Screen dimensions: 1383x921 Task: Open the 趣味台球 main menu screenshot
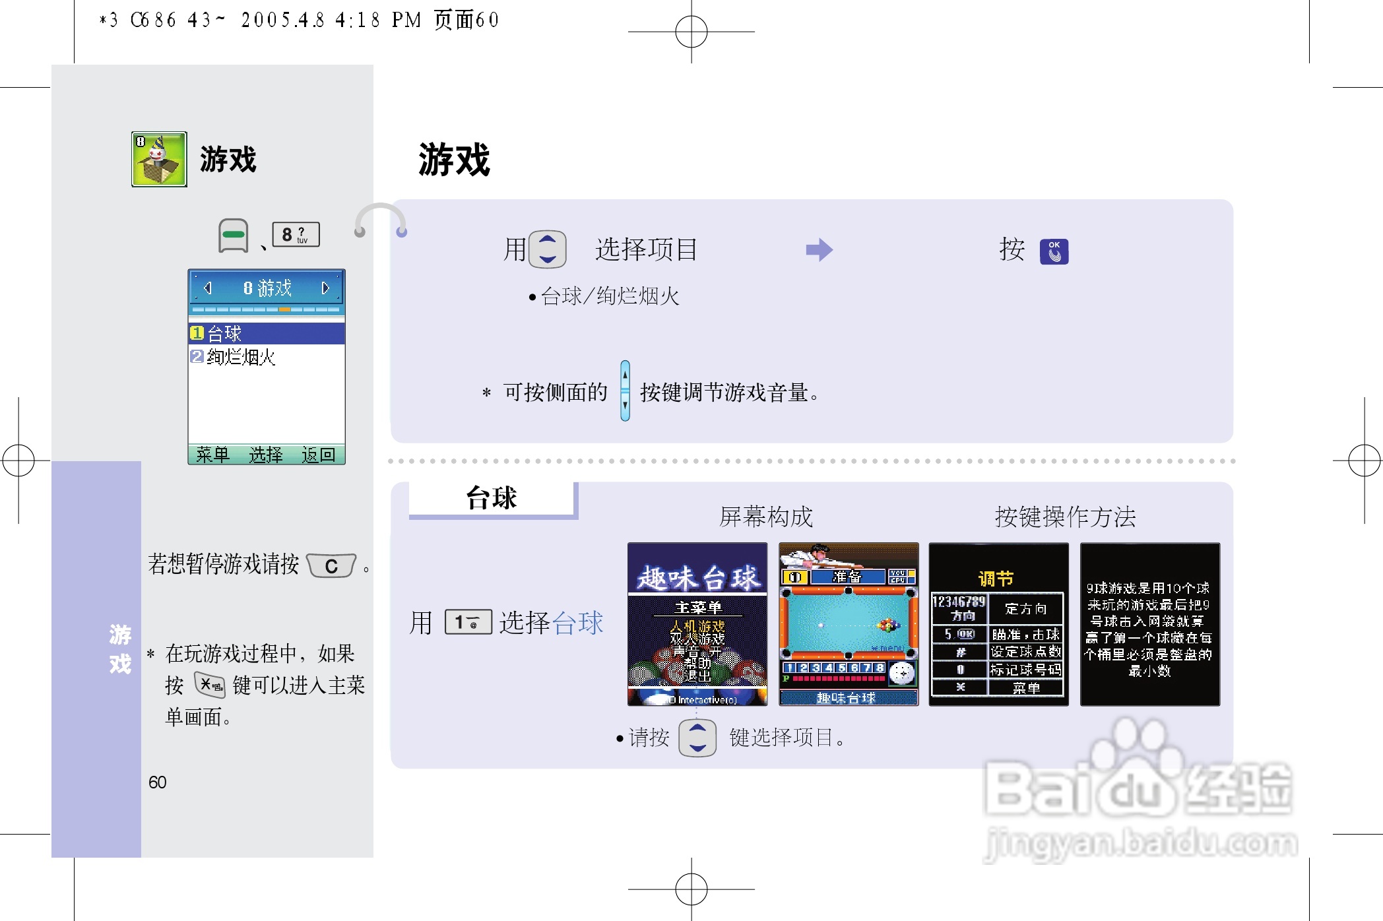(x=697, y=624)
